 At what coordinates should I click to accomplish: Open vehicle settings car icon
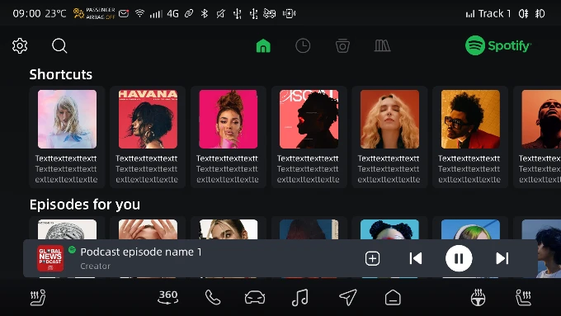255,297
